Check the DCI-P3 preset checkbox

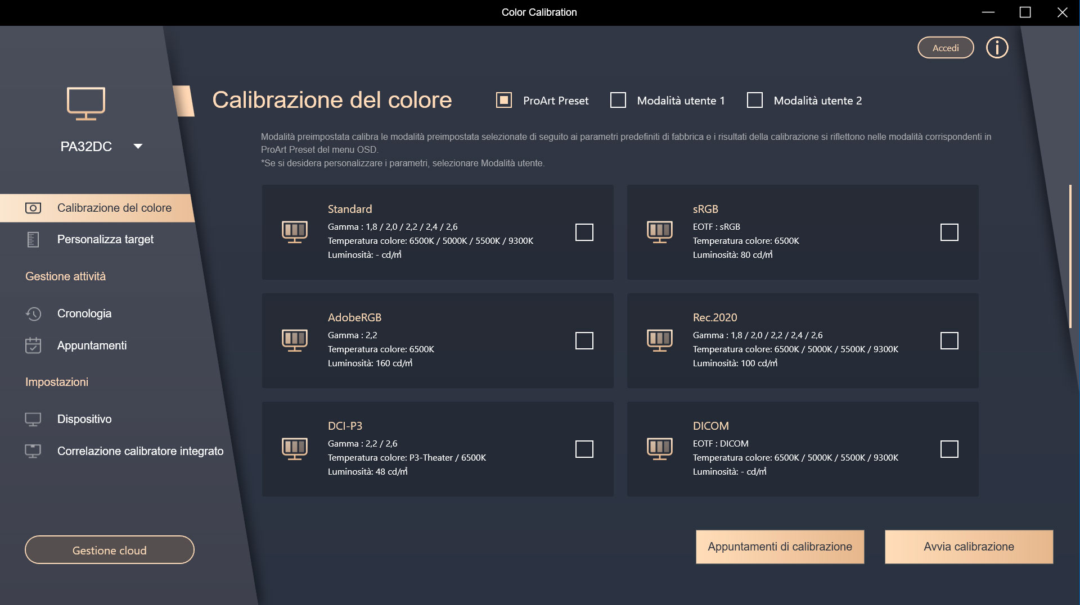584,449
